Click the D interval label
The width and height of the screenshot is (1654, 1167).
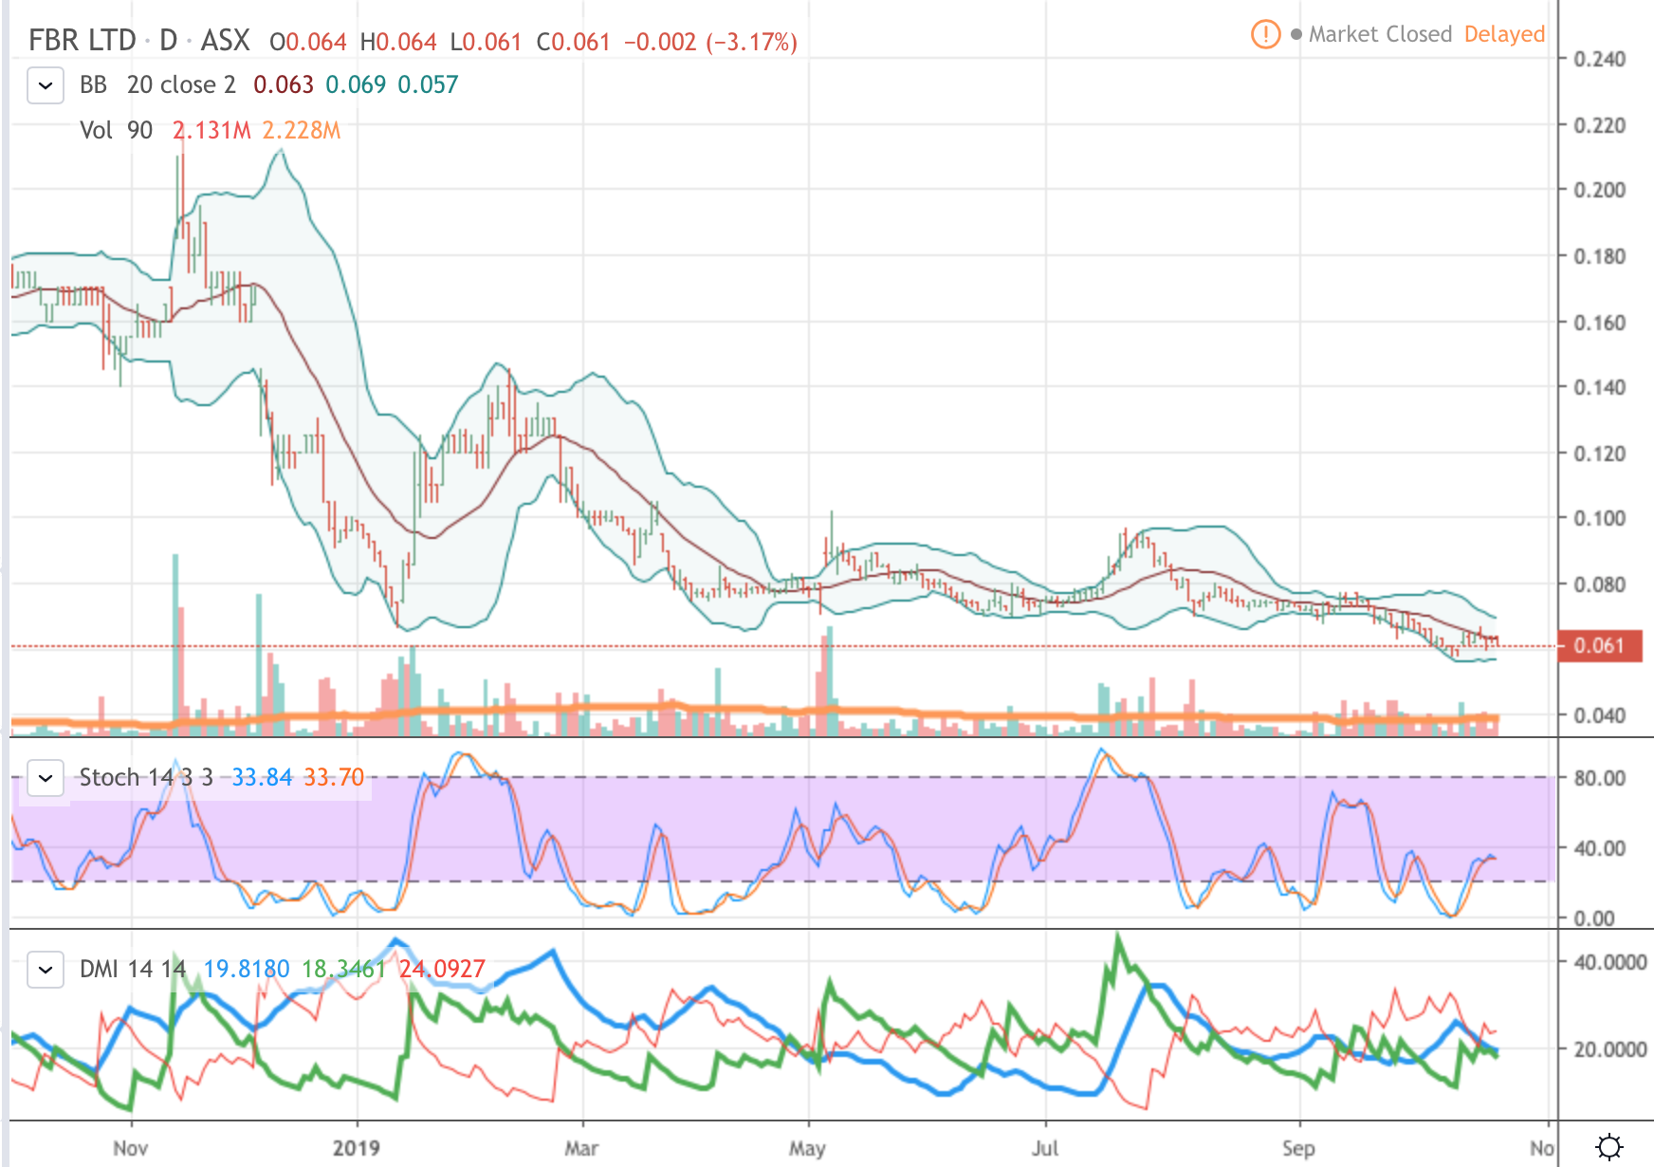point(168,41)
